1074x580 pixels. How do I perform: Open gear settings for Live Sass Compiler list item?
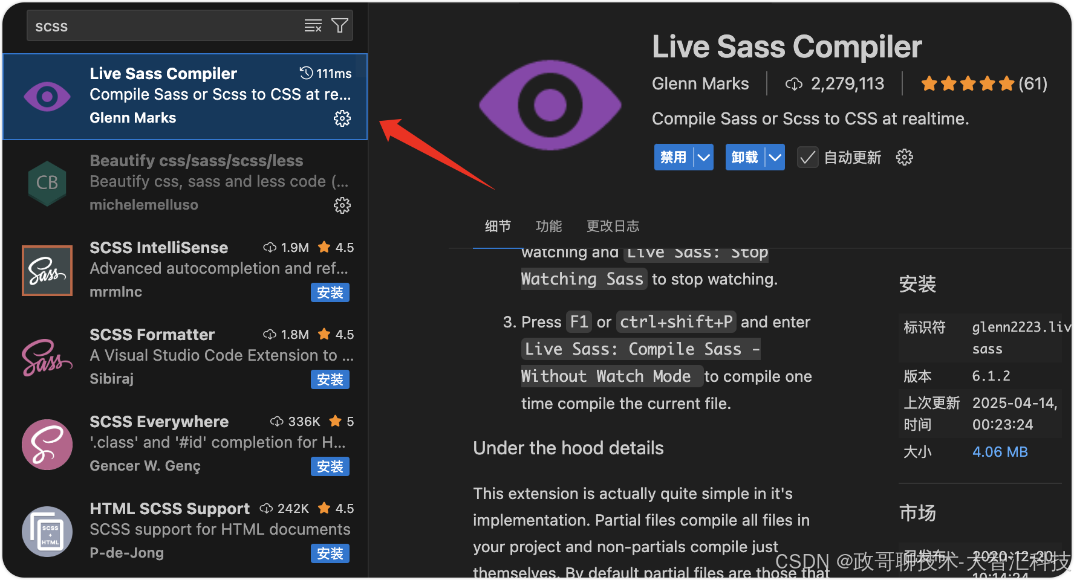[x=342, y=118]
